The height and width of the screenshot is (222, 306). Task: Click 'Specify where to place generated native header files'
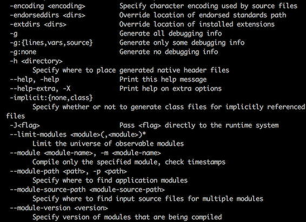tap(131, 70)
